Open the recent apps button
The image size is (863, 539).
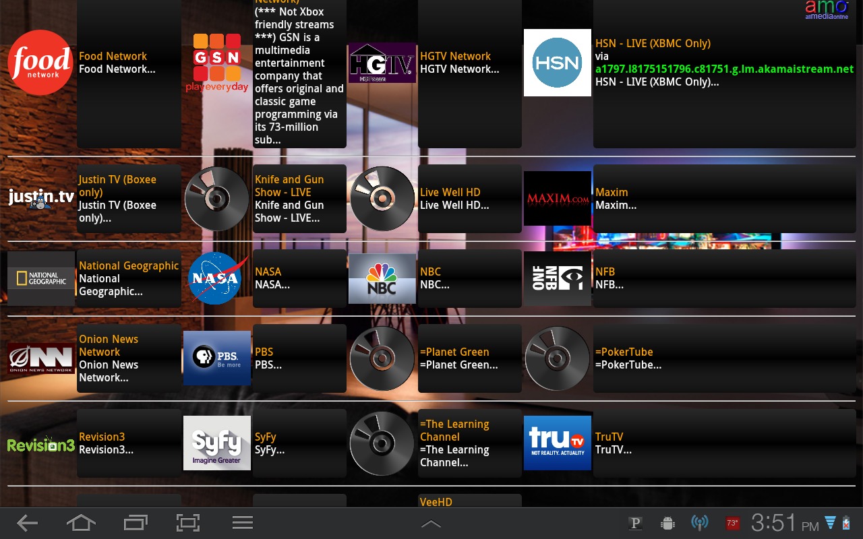(x=135, y=523)
